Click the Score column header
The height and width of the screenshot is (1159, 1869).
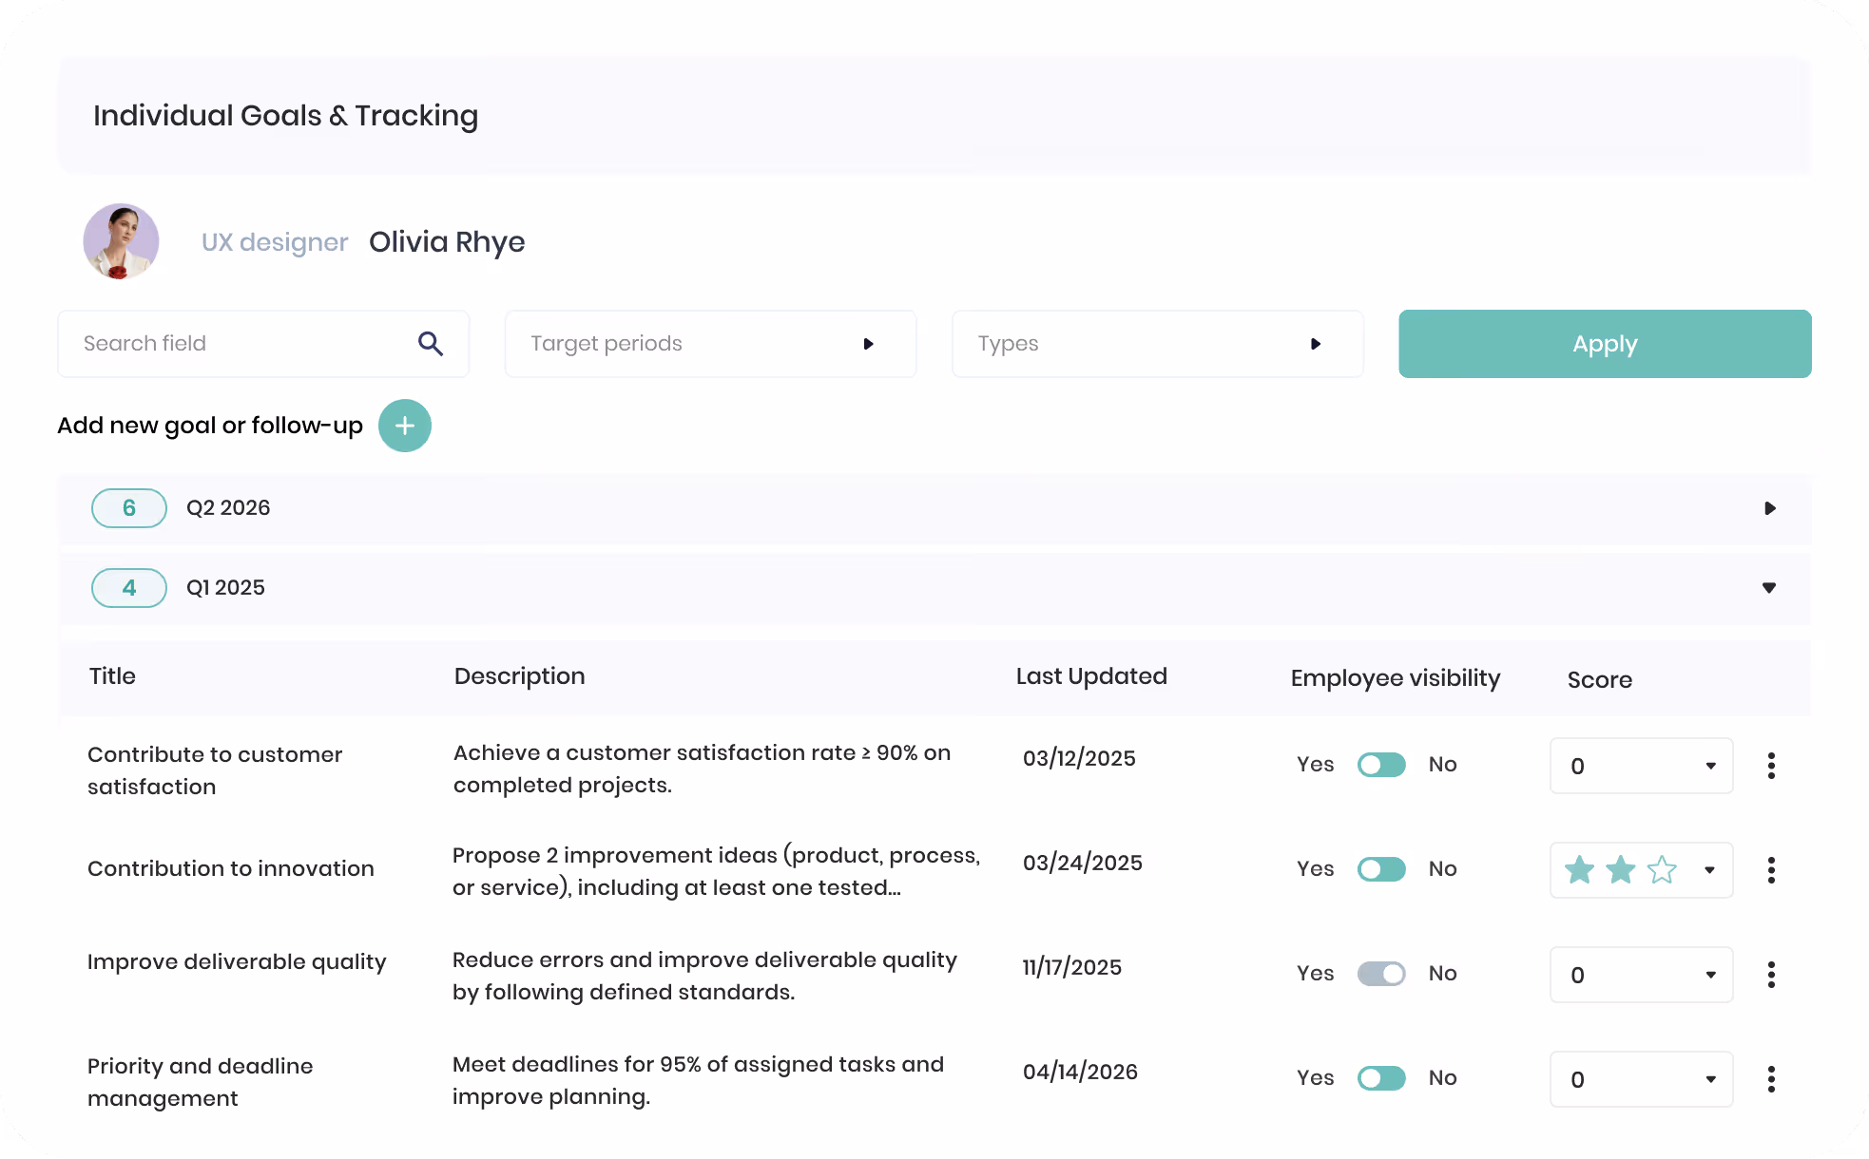[1600, 680]
